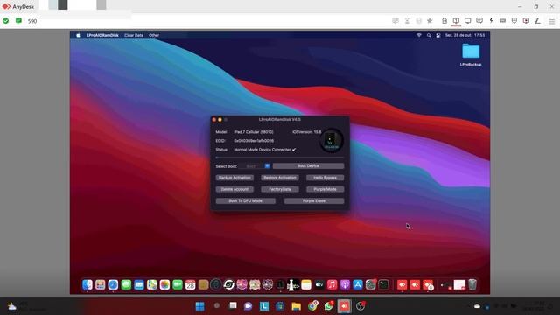This screenshot has height=315, width=560.
Task: Open Messages in the Dock
Action: pos(126,284)
